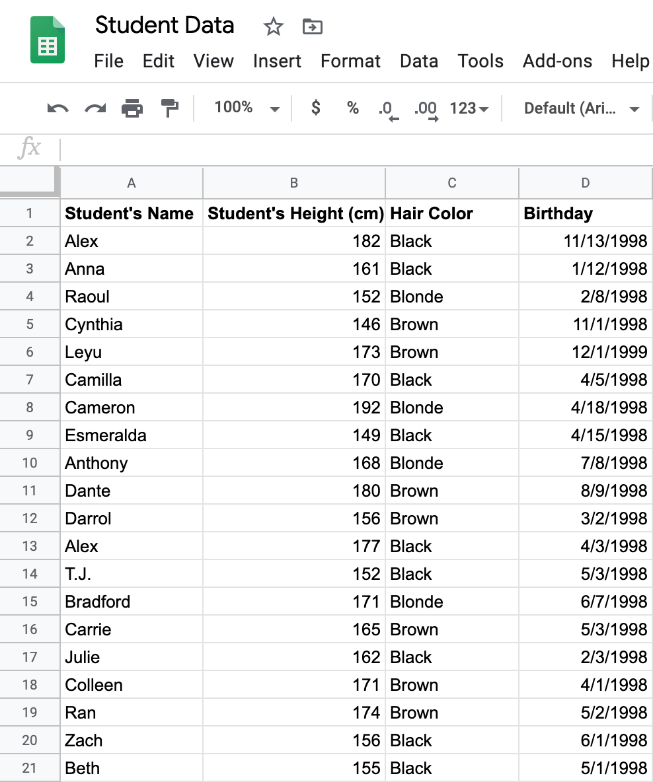Open the File menu

click(x=108, y=61)
